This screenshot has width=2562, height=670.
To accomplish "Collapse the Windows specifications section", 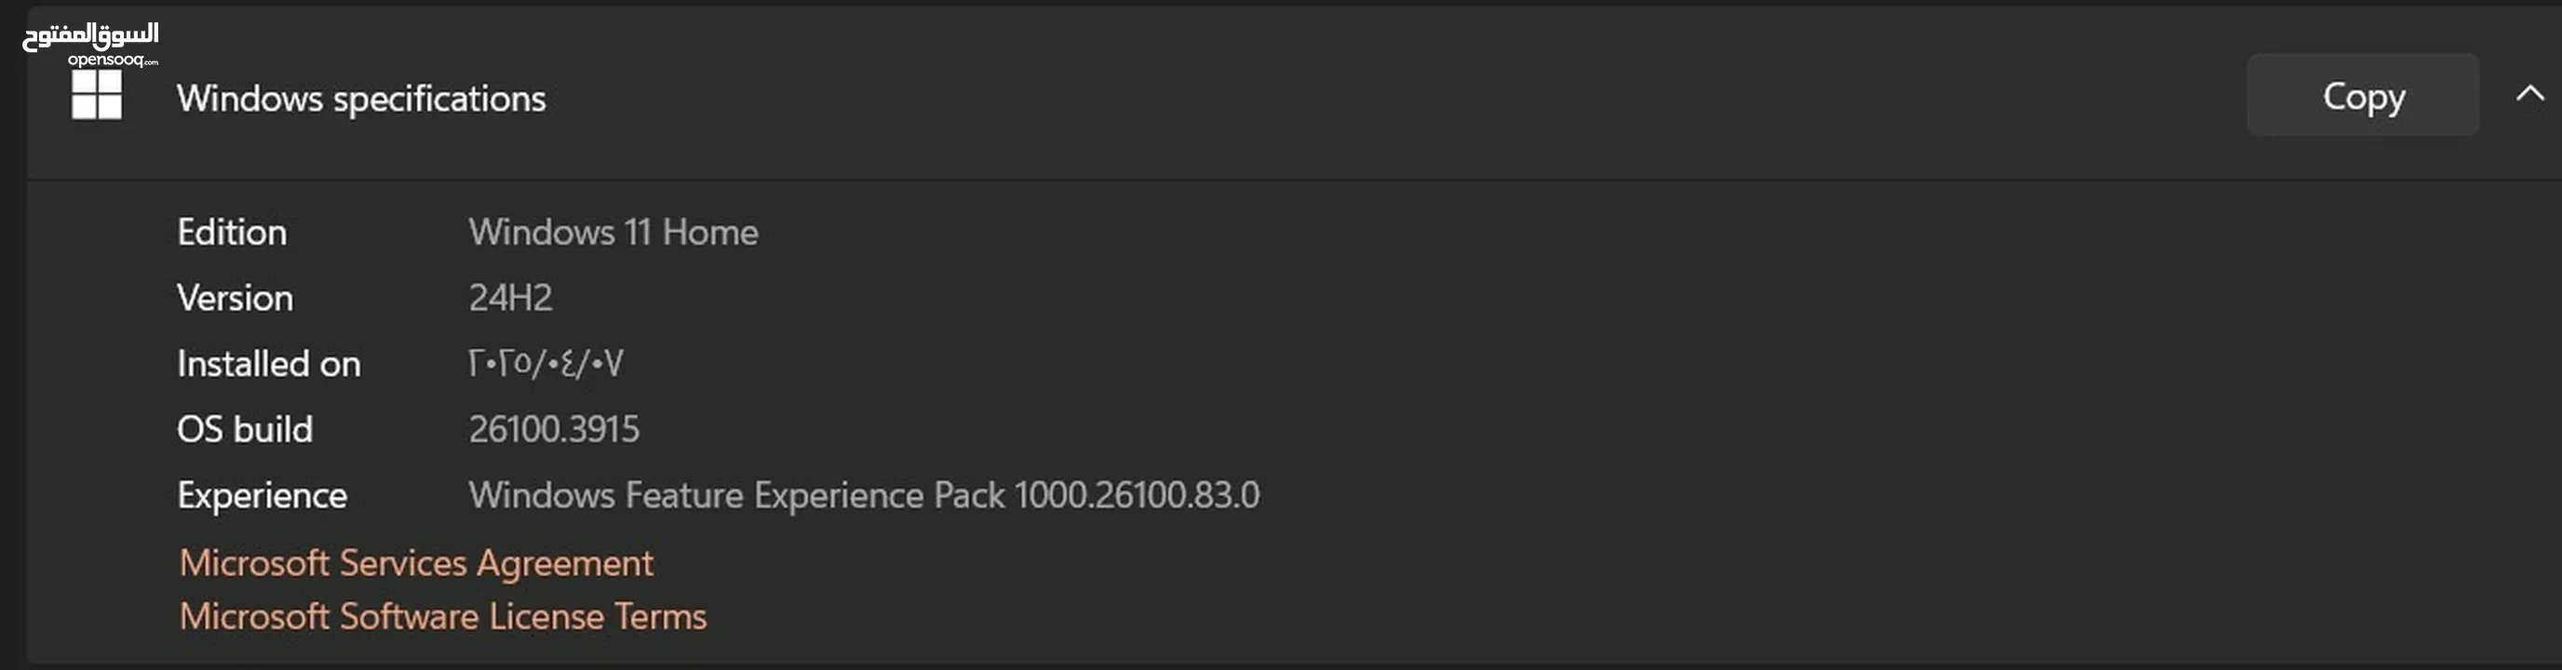I will click(x=2529, y=94).
